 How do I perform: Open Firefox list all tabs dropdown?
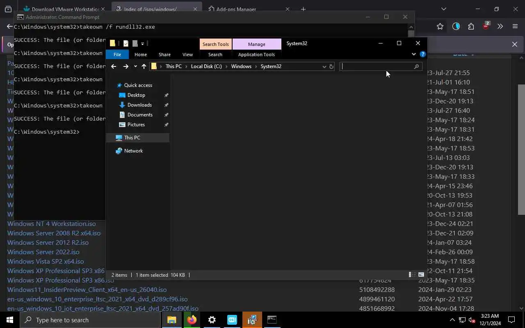pos(443,9)
